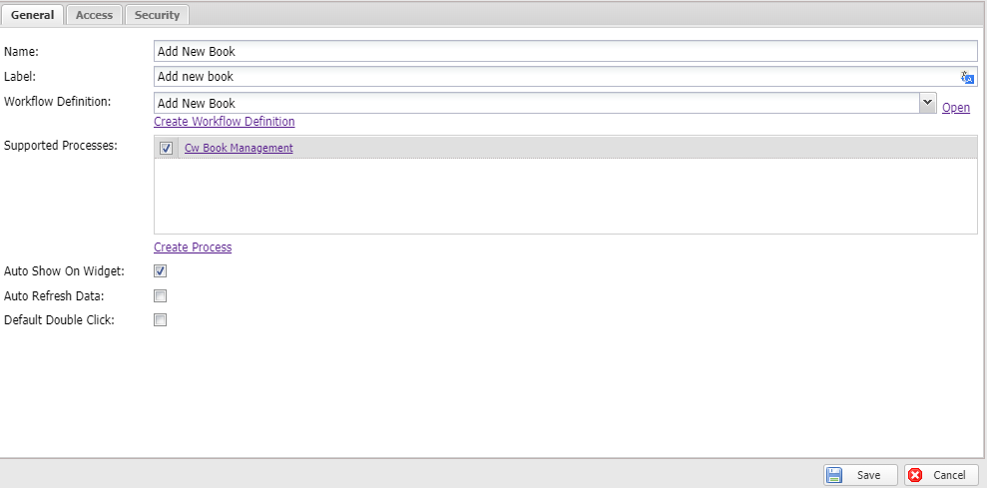Toggle Auto Show On Widget checkbox
This screenshot has height=488, width=987.
click(161, 271)
